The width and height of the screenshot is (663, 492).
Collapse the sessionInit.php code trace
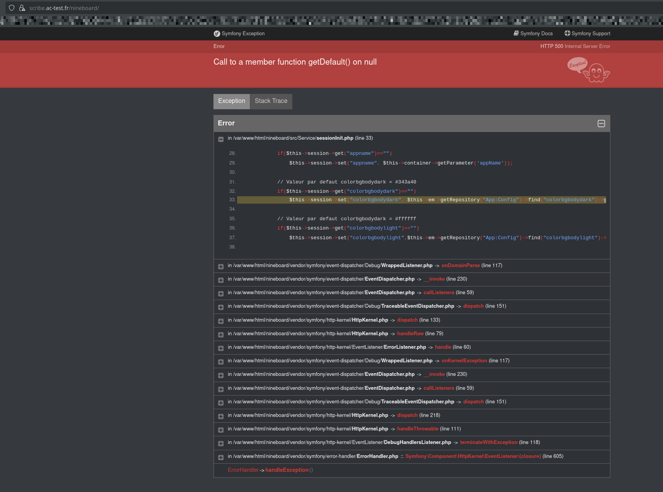[x=221, y=139]
